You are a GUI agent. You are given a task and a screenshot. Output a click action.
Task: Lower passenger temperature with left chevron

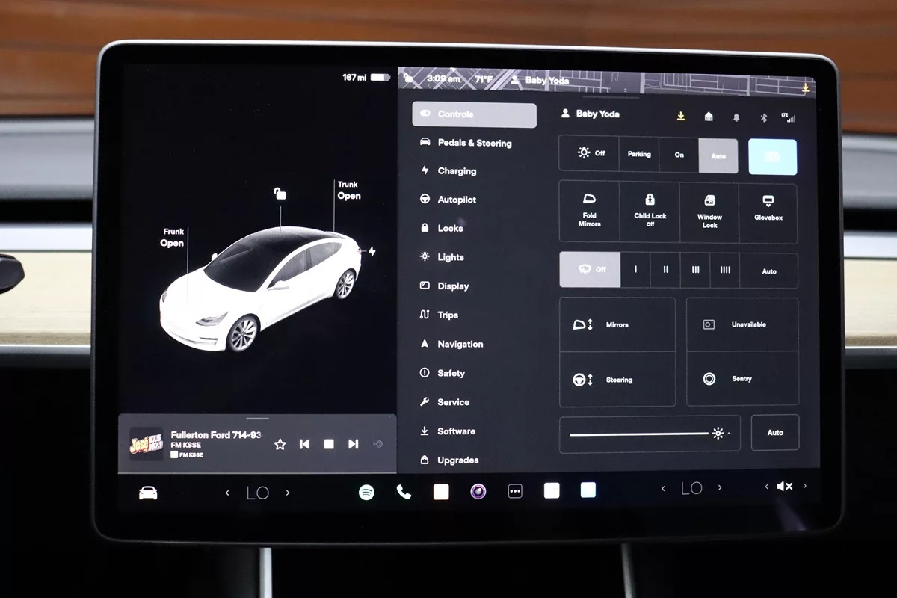(663, 488)
